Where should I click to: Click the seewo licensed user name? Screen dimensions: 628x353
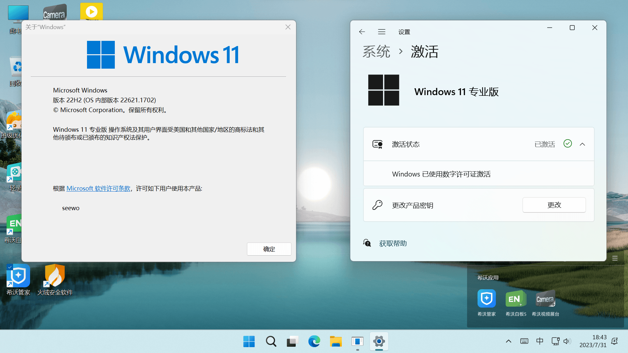pos(71,208)
